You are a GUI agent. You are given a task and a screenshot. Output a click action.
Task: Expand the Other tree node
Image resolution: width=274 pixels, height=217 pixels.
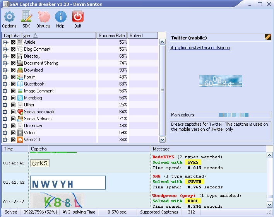click(x=5, y=105)
